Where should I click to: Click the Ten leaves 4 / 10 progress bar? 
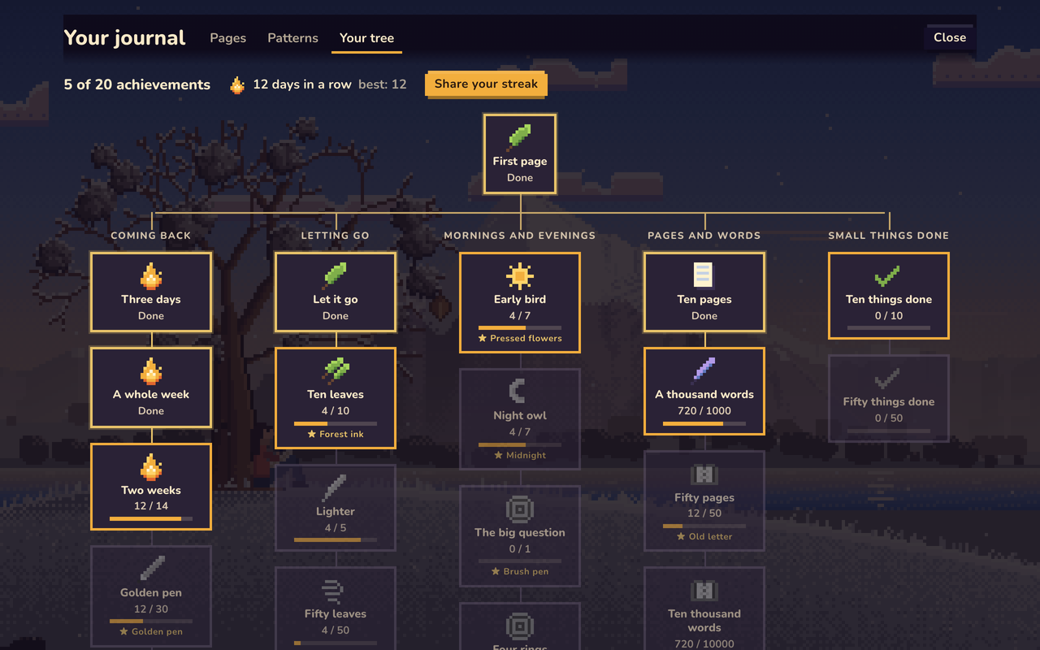point(336,423)
